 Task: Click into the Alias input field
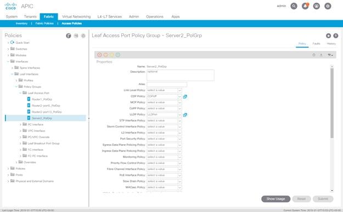(x=167, y=84)
